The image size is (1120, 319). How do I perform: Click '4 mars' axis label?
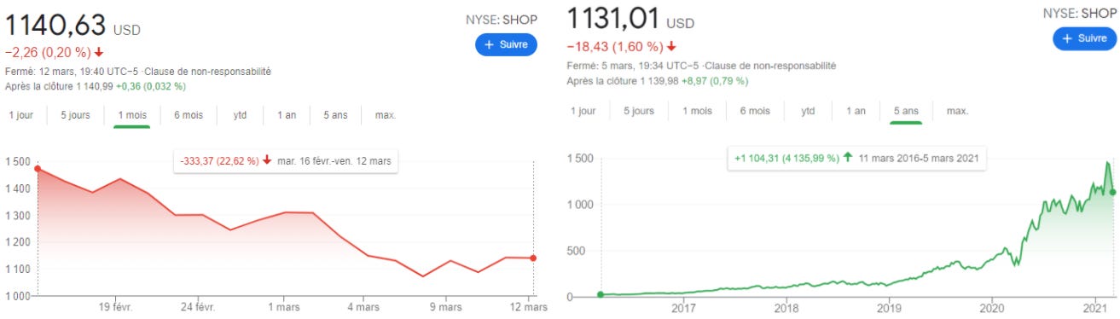[363, 307]
